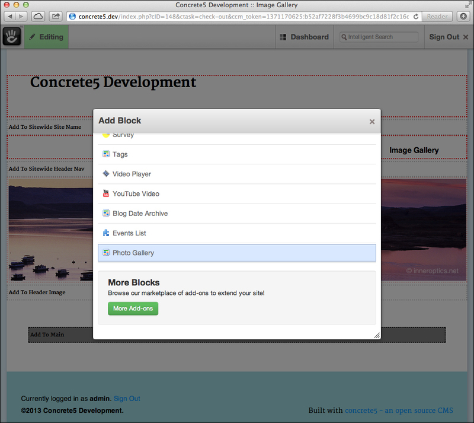The height and width of the screenshot is (423, 474).
Task: Open the Dashboard
Action: (x=305, y=37)
